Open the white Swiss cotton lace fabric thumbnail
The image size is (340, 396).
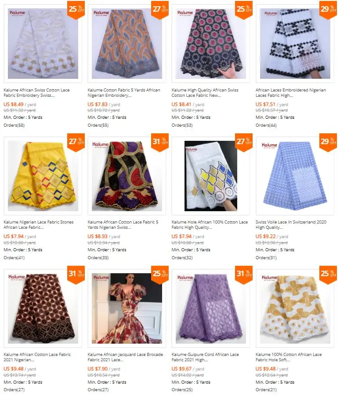43,44
